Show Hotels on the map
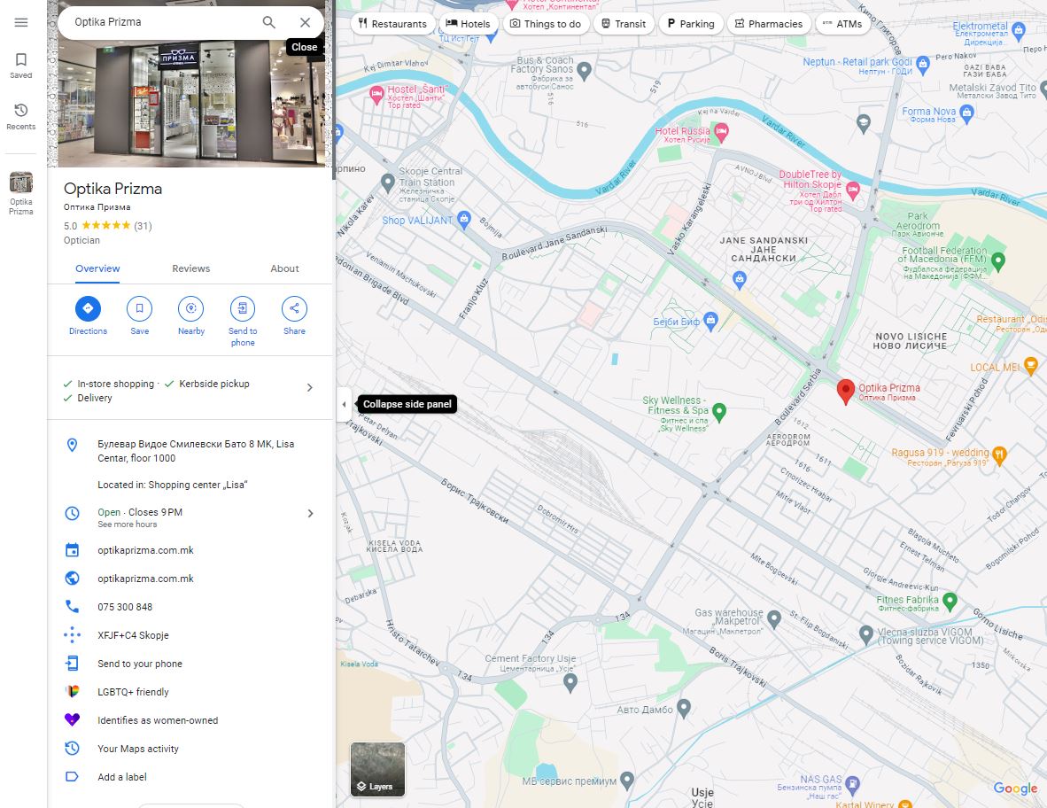The width and height of the screenshot is (1047, 808). click(468, 24)
